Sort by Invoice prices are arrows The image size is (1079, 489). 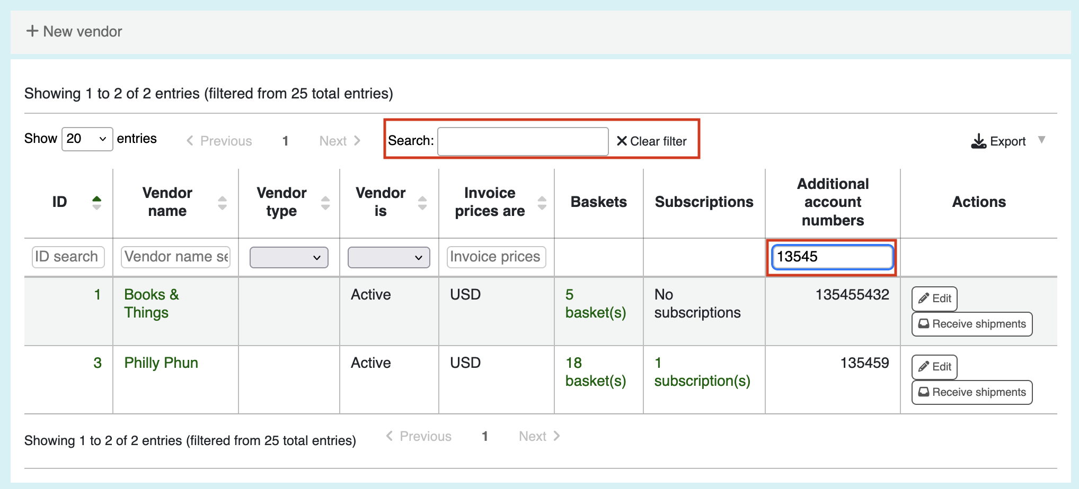[x=542, y=202]
